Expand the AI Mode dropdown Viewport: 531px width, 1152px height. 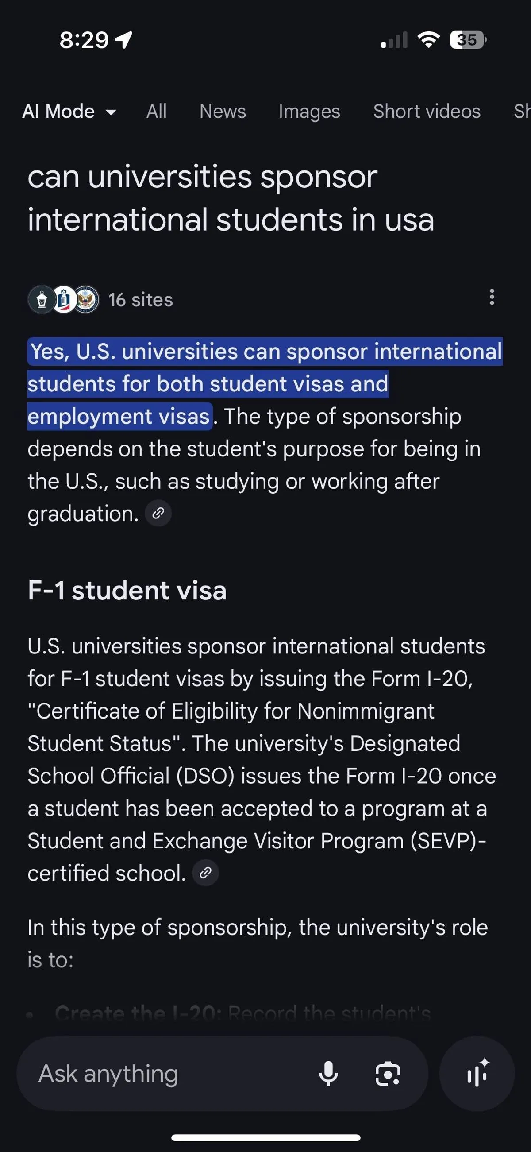69,112
